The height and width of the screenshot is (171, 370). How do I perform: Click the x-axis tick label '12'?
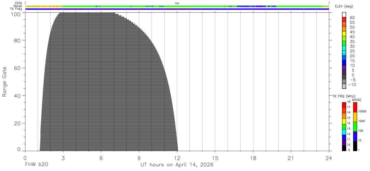click(177, 158)
